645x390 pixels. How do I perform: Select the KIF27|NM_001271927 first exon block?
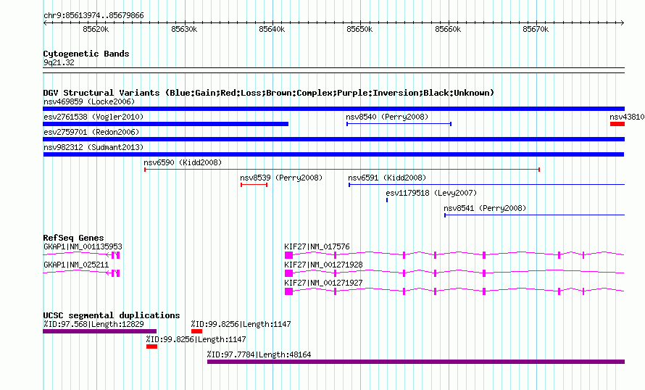pyautogui.click(x=288, y=291)
